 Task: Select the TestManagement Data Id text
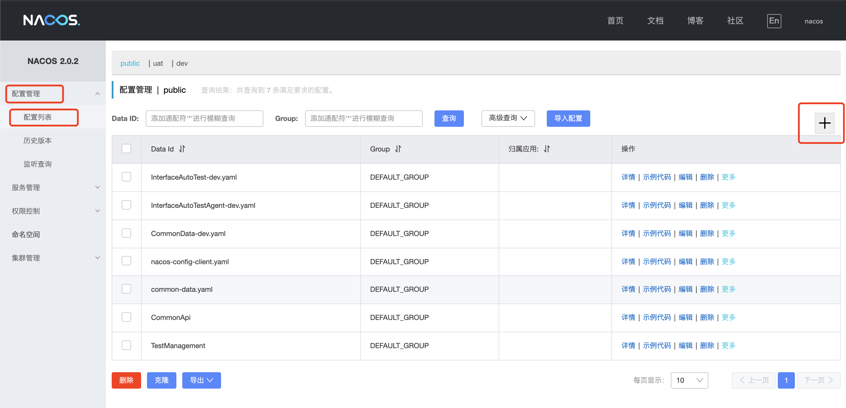click(x=178, y=346)
